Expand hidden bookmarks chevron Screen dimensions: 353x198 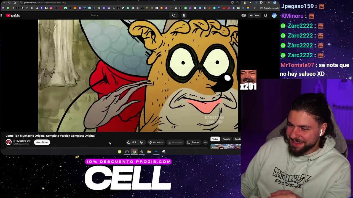(x=254, y=8)
